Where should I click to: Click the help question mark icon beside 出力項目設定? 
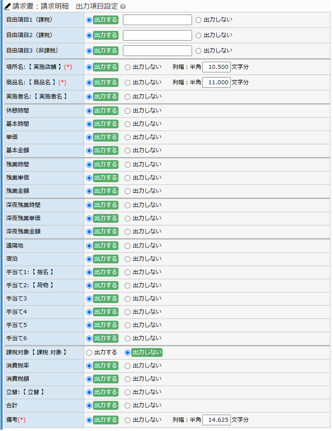tap(123, 7)
